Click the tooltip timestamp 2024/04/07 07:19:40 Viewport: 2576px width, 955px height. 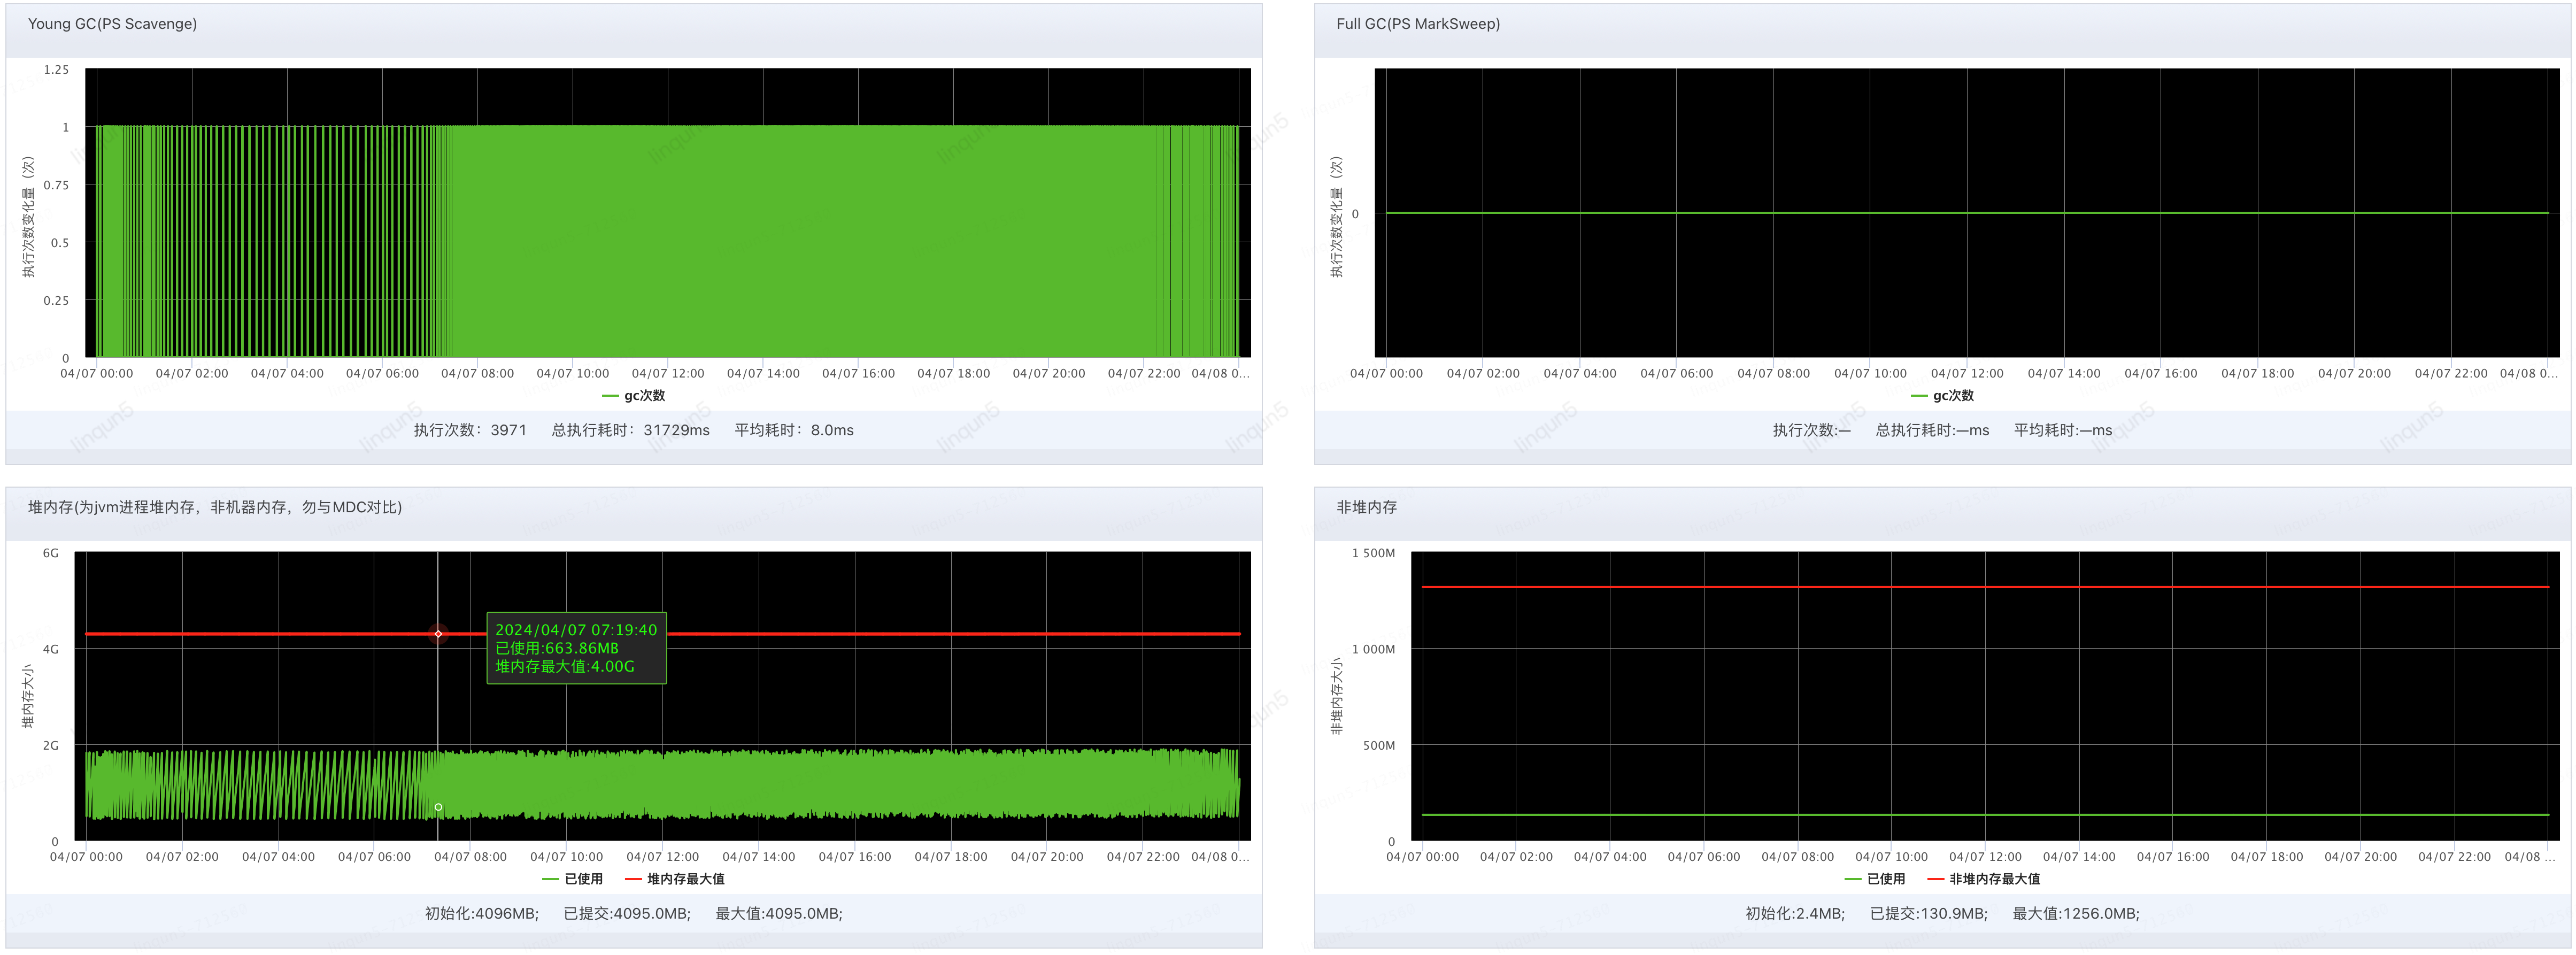576,630
